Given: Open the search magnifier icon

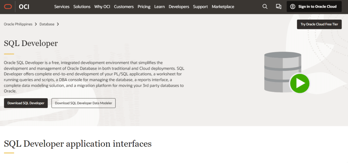Looking at the screenshot, I should [265, 7].
